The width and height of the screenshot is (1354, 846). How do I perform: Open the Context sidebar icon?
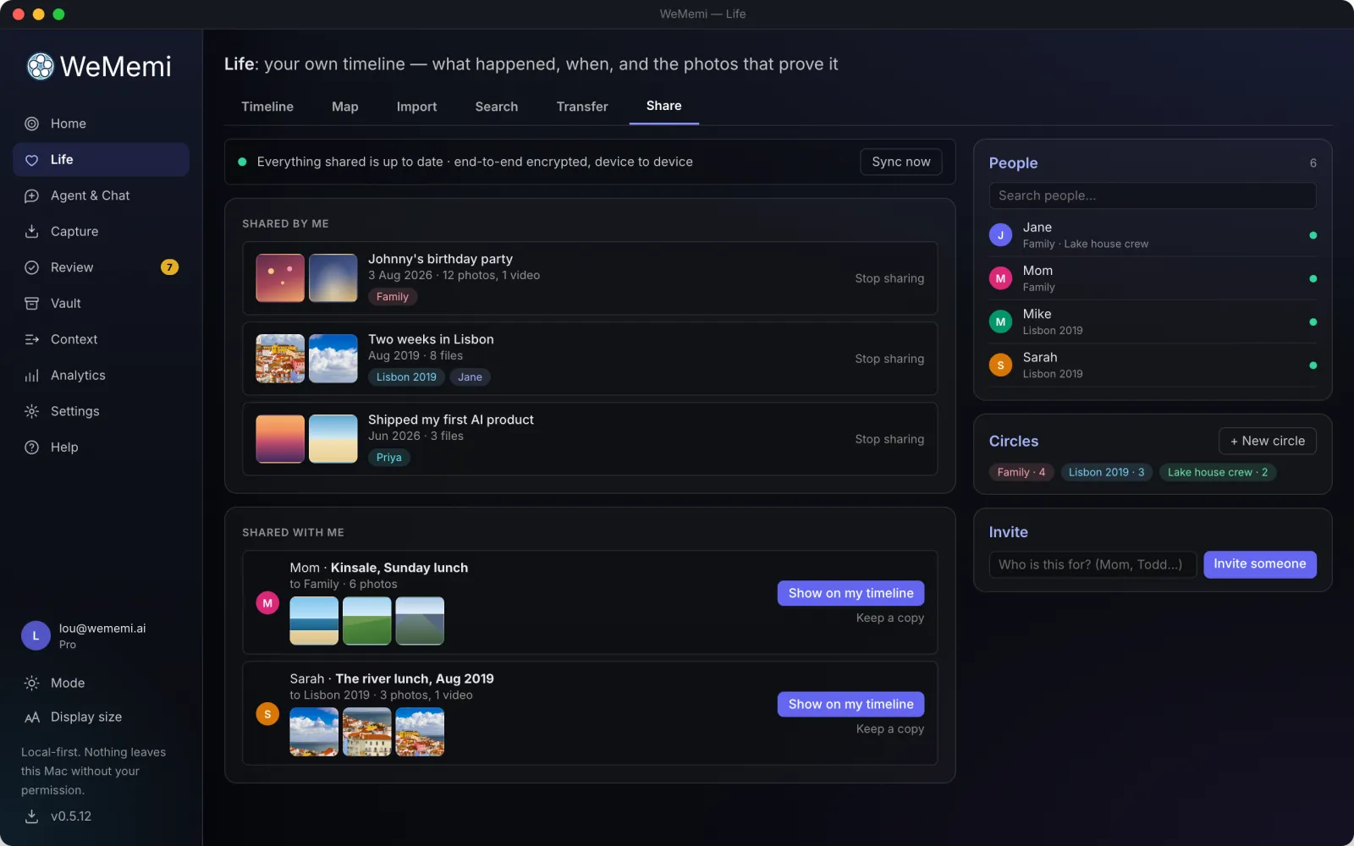(31, 339)
